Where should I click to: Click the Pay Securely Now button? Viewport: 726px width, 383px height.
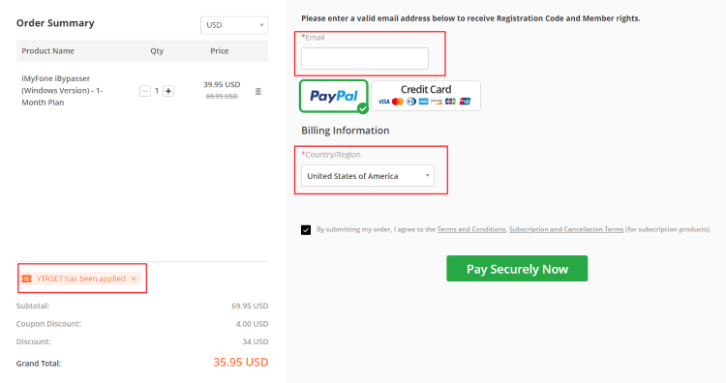coord(517,268)
